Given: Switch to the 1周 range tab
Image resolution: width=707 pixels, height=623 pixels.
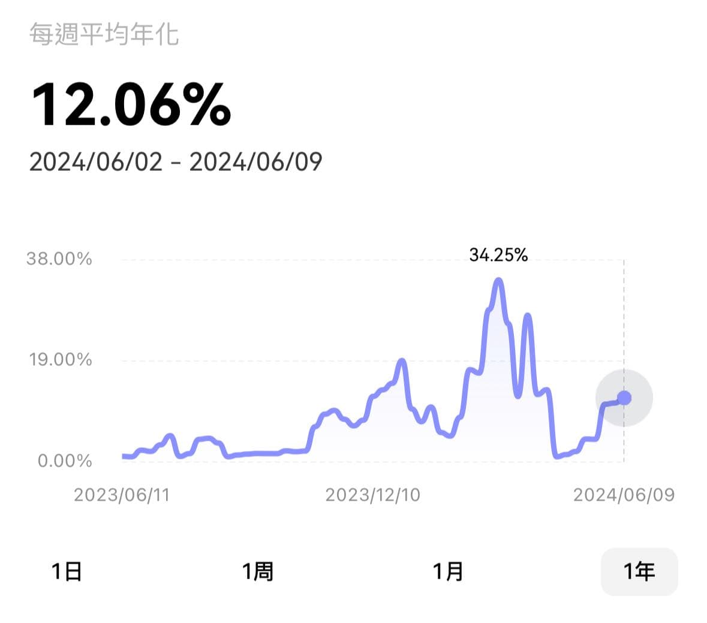Looking at the screenshot, I should pos(258,571).
